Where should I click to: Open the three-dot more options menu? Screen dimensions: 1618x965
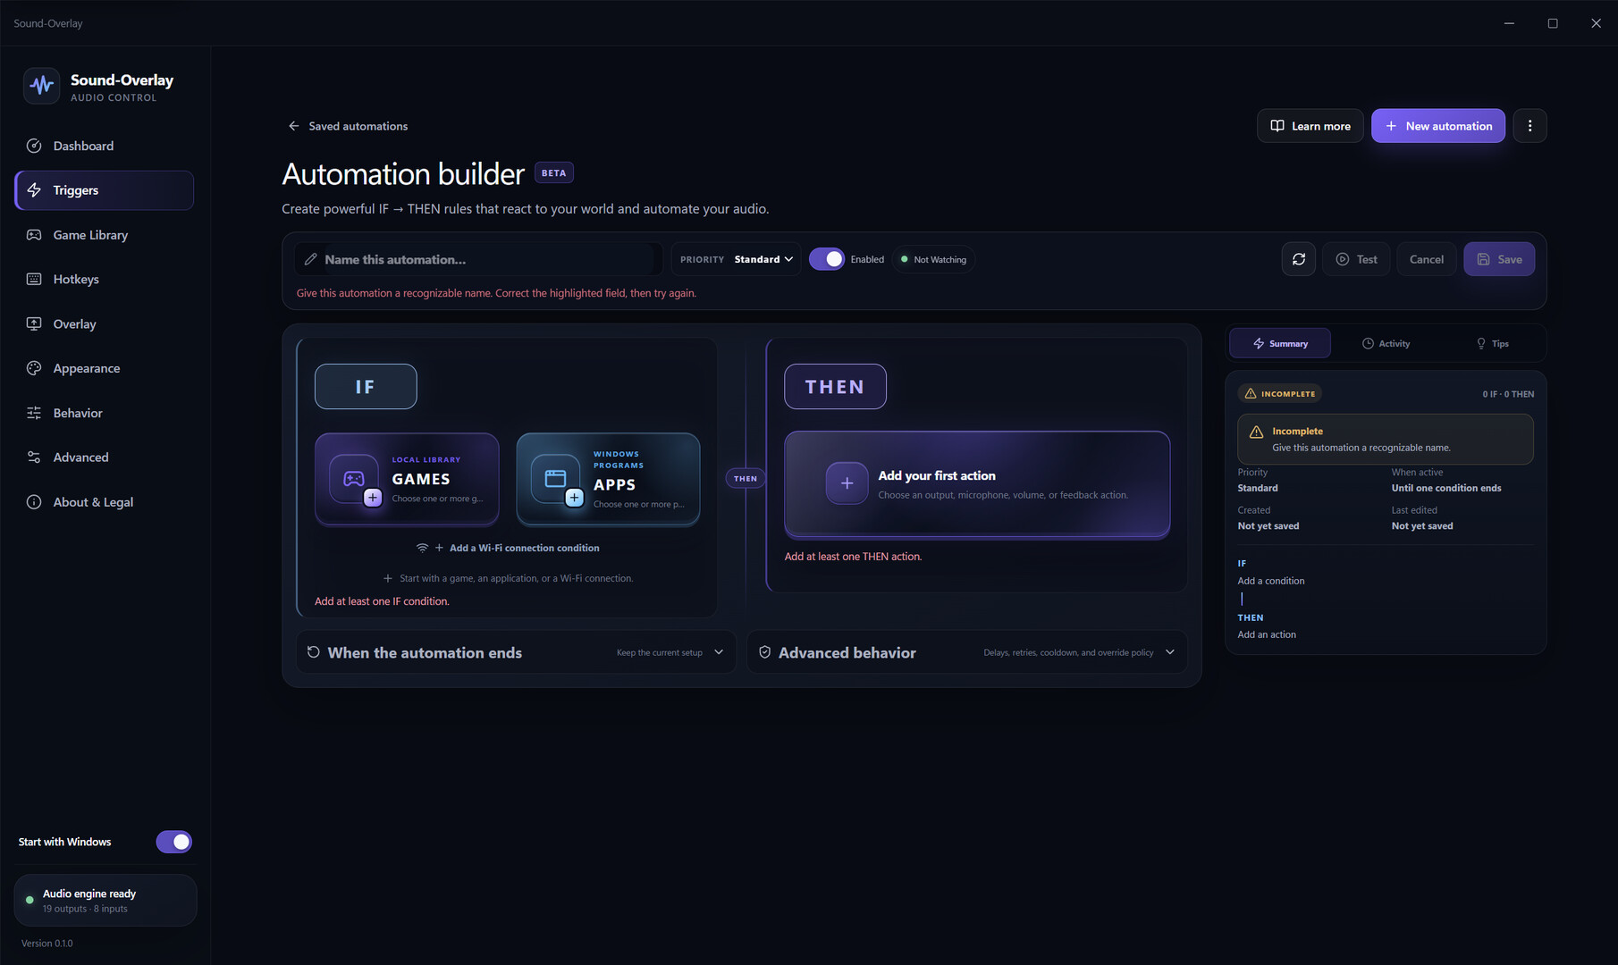pos(1530,126)
